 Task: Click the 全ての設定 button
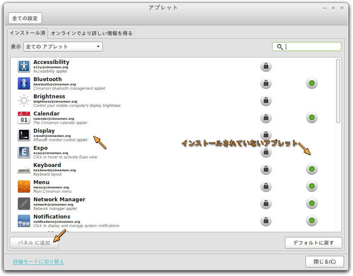(25, 18)
